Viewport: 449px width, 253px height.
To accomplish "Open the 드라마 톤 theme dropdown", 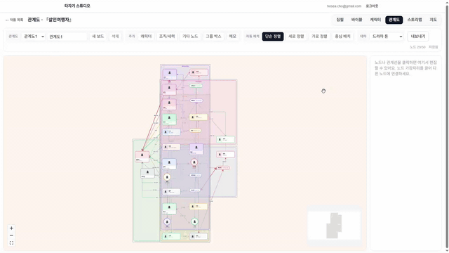I will [x=387, y=37].
